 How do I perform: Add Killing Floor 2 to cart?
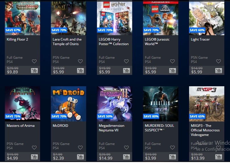coord(34,71)
